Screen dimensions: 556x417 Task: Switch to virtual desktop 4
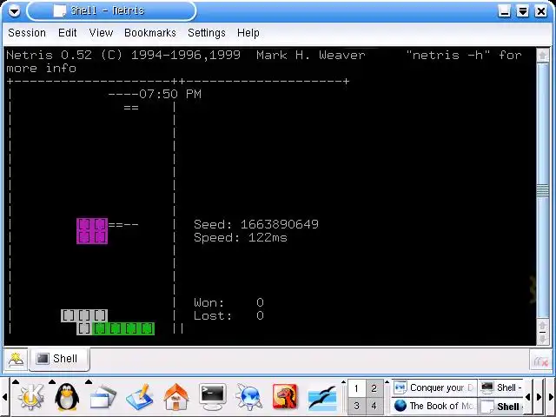374,406
